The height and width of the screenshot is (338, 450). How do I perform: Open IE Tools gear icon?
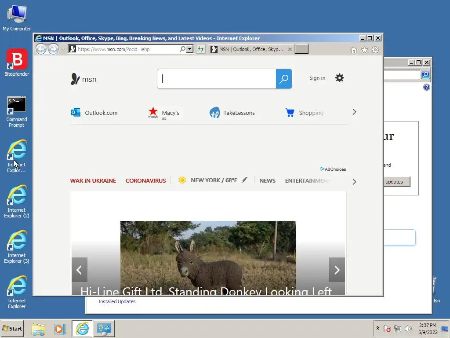click(x=375, y=50)
